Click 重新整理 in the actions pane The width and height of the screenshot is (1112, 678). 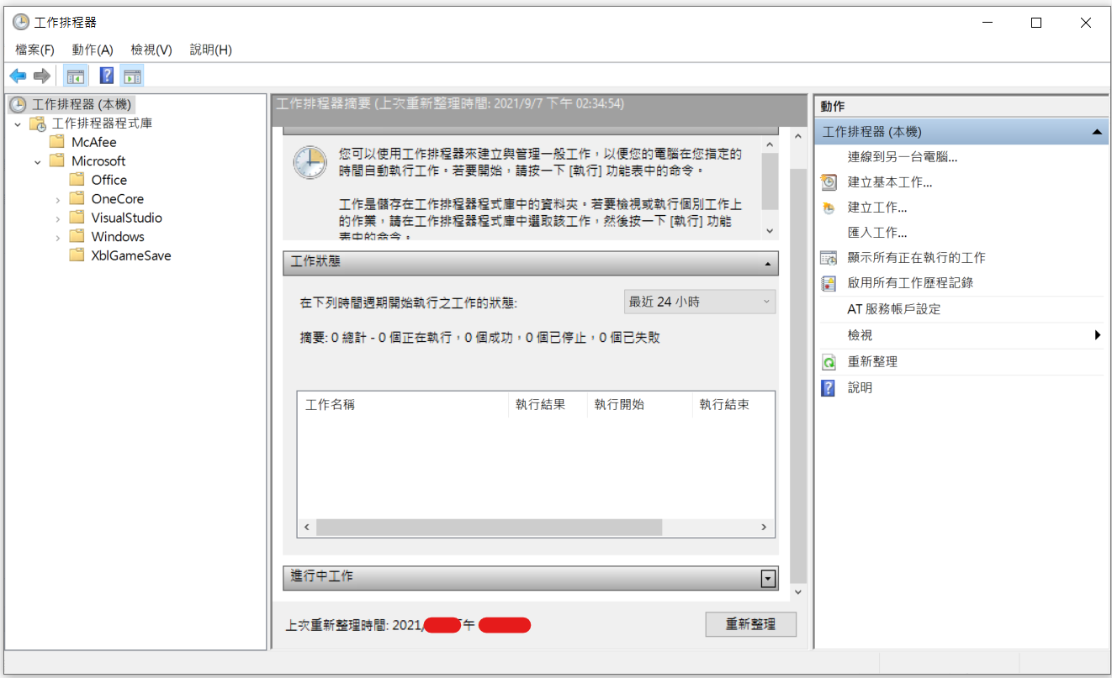[872, 362]
